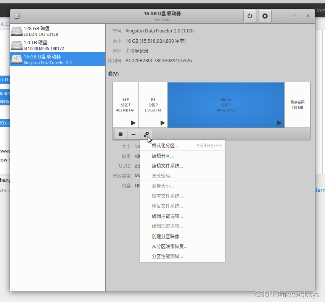Select the 1.0 TB 硬盘 ST1000LM035

point(57,45)
